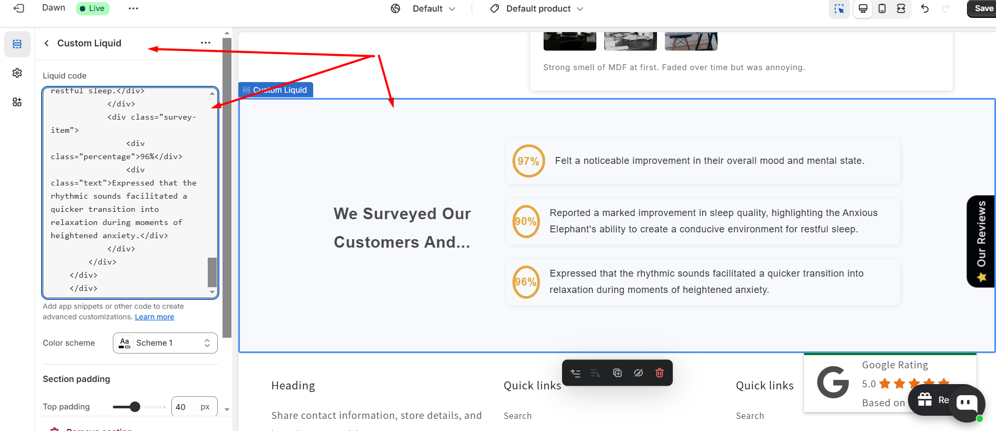Switch to desktop preview
The width and height of the screenshot is (996, 431).
[x=863, y=9]
